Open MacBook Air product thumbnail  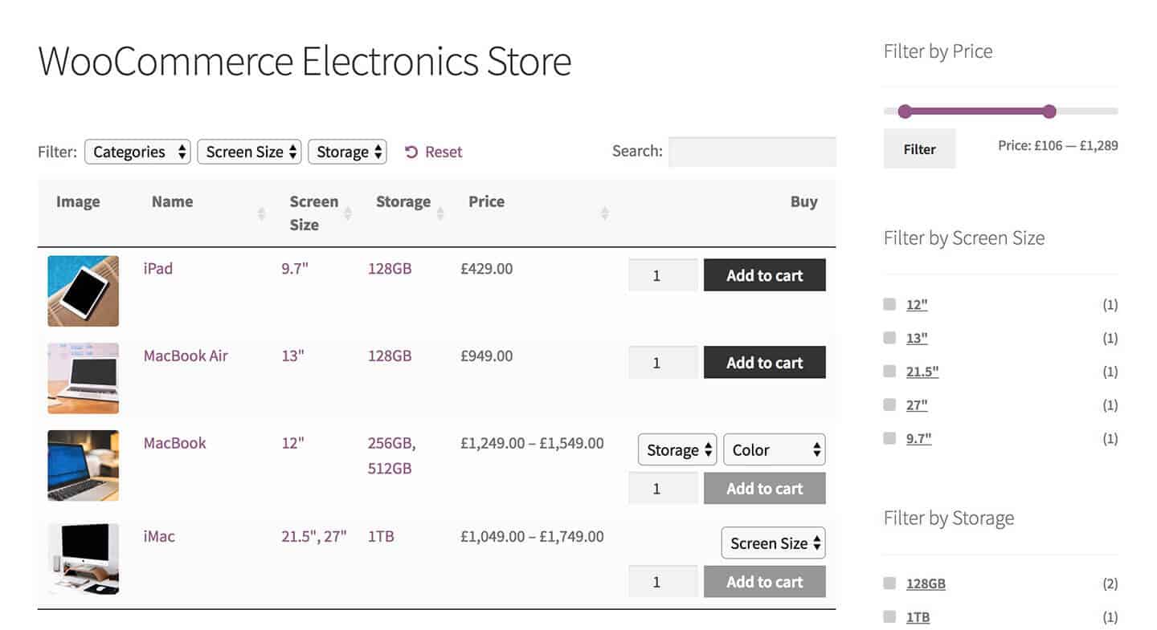click(83, 378)
